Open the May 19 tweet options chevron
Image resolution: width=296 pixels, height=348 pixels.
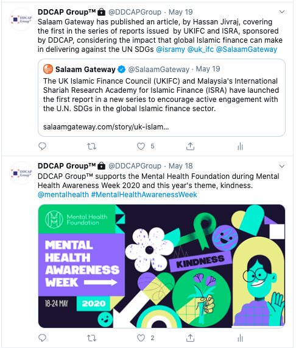click(282, 12)
